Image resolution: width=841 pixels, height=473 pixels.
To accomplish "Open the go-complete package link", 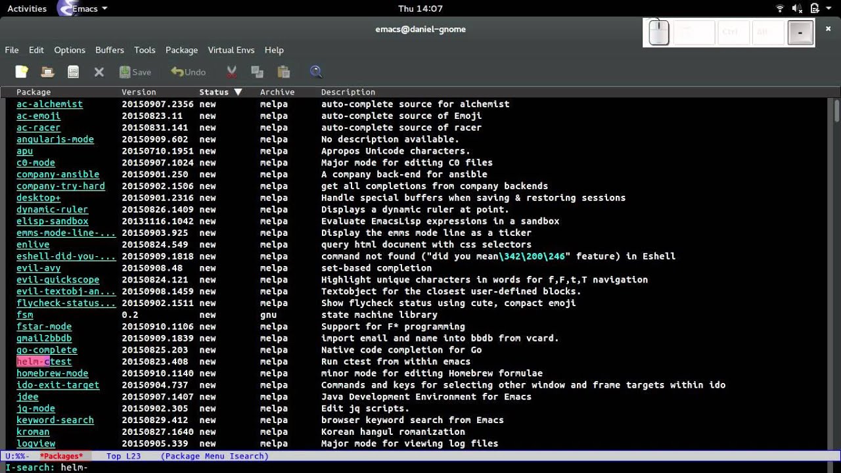I will [x=47, y=350].
